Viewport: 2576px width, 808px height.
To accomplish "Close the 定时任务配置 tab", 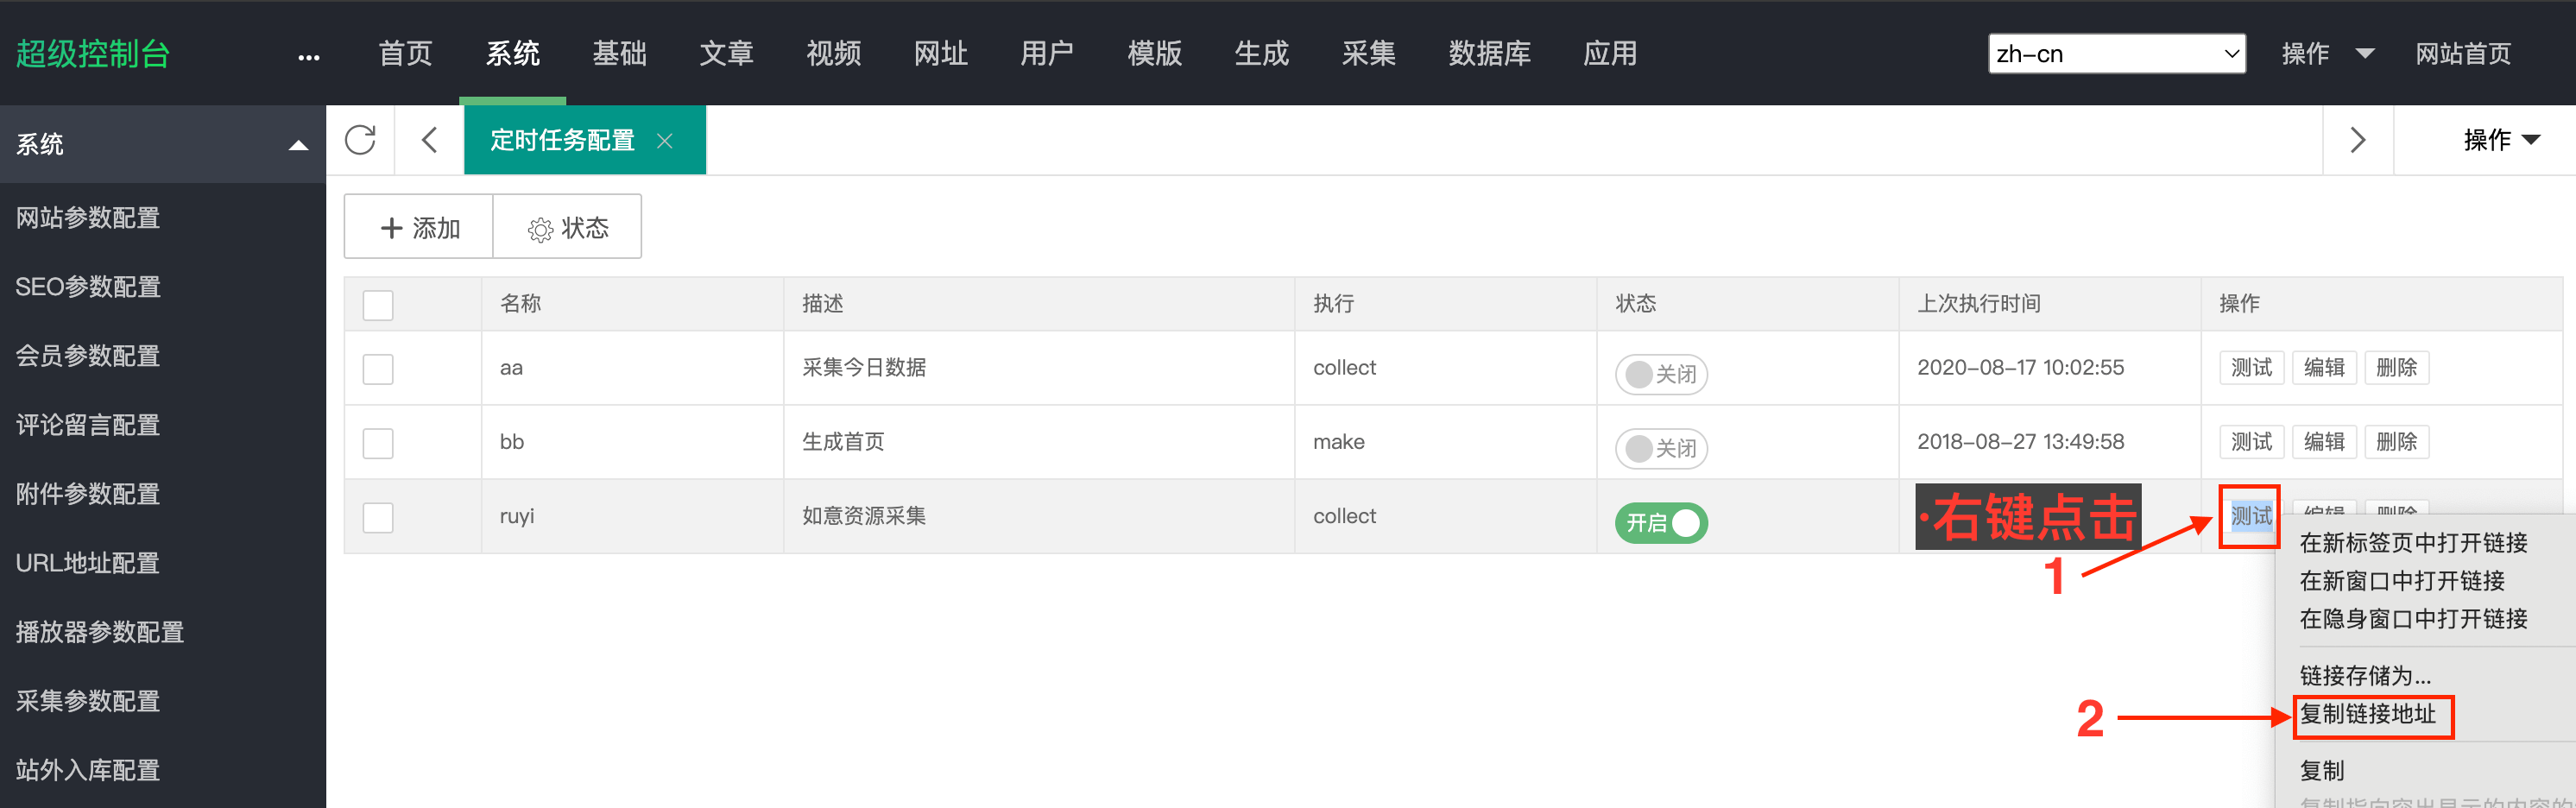I will point(665,141).
